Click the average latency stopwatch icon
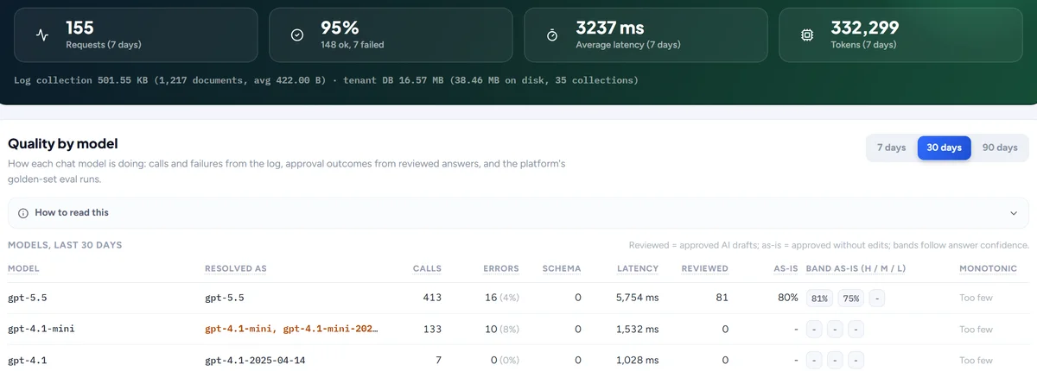Image resolution: width=1037 pixels, height=371 pixels. pyautogui.click(x=552, y=35)
